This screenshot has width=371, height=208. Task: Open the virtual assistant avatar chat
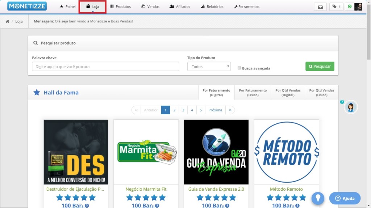[x=350, y=107]
